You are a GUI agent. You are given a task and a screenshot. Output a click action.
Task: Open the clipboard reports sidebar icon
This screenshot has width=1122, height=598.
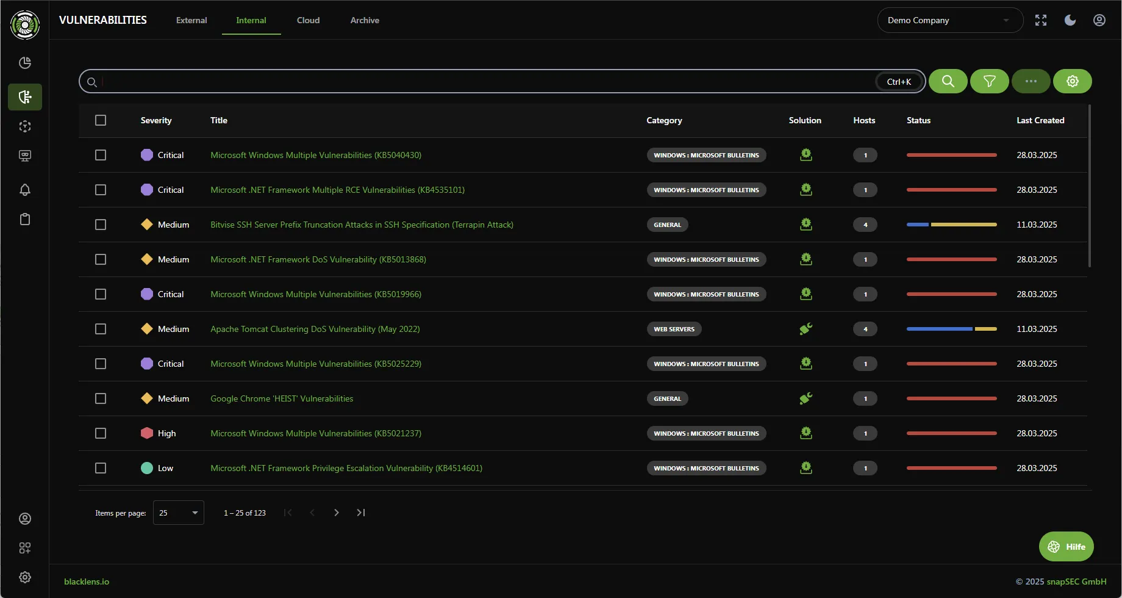(x=25, y=219)
